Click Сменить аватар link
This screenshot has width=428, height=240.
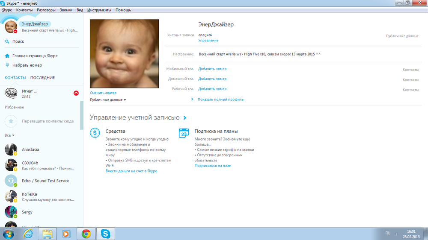pos(103,93)
